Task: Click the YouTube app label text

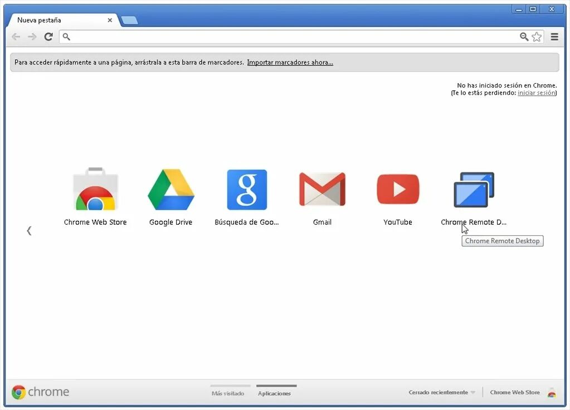Action: pyautogui.click(x=398, y=222)
